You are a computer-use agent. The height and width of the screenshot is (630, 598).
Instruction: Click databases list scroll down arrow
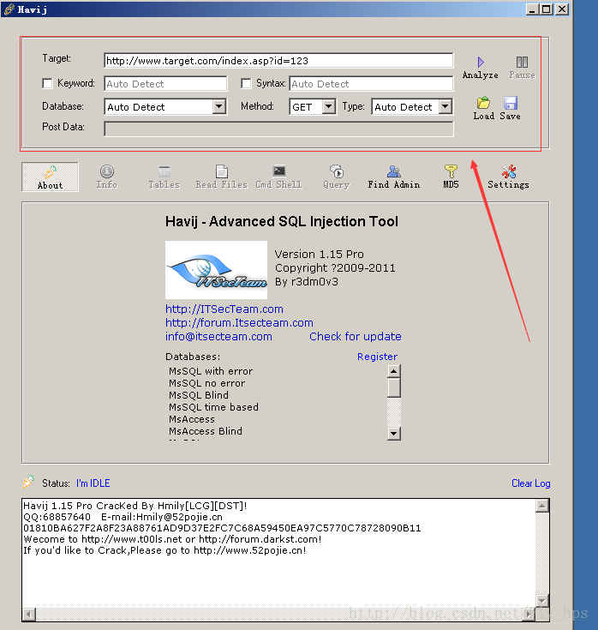(394, 434)
